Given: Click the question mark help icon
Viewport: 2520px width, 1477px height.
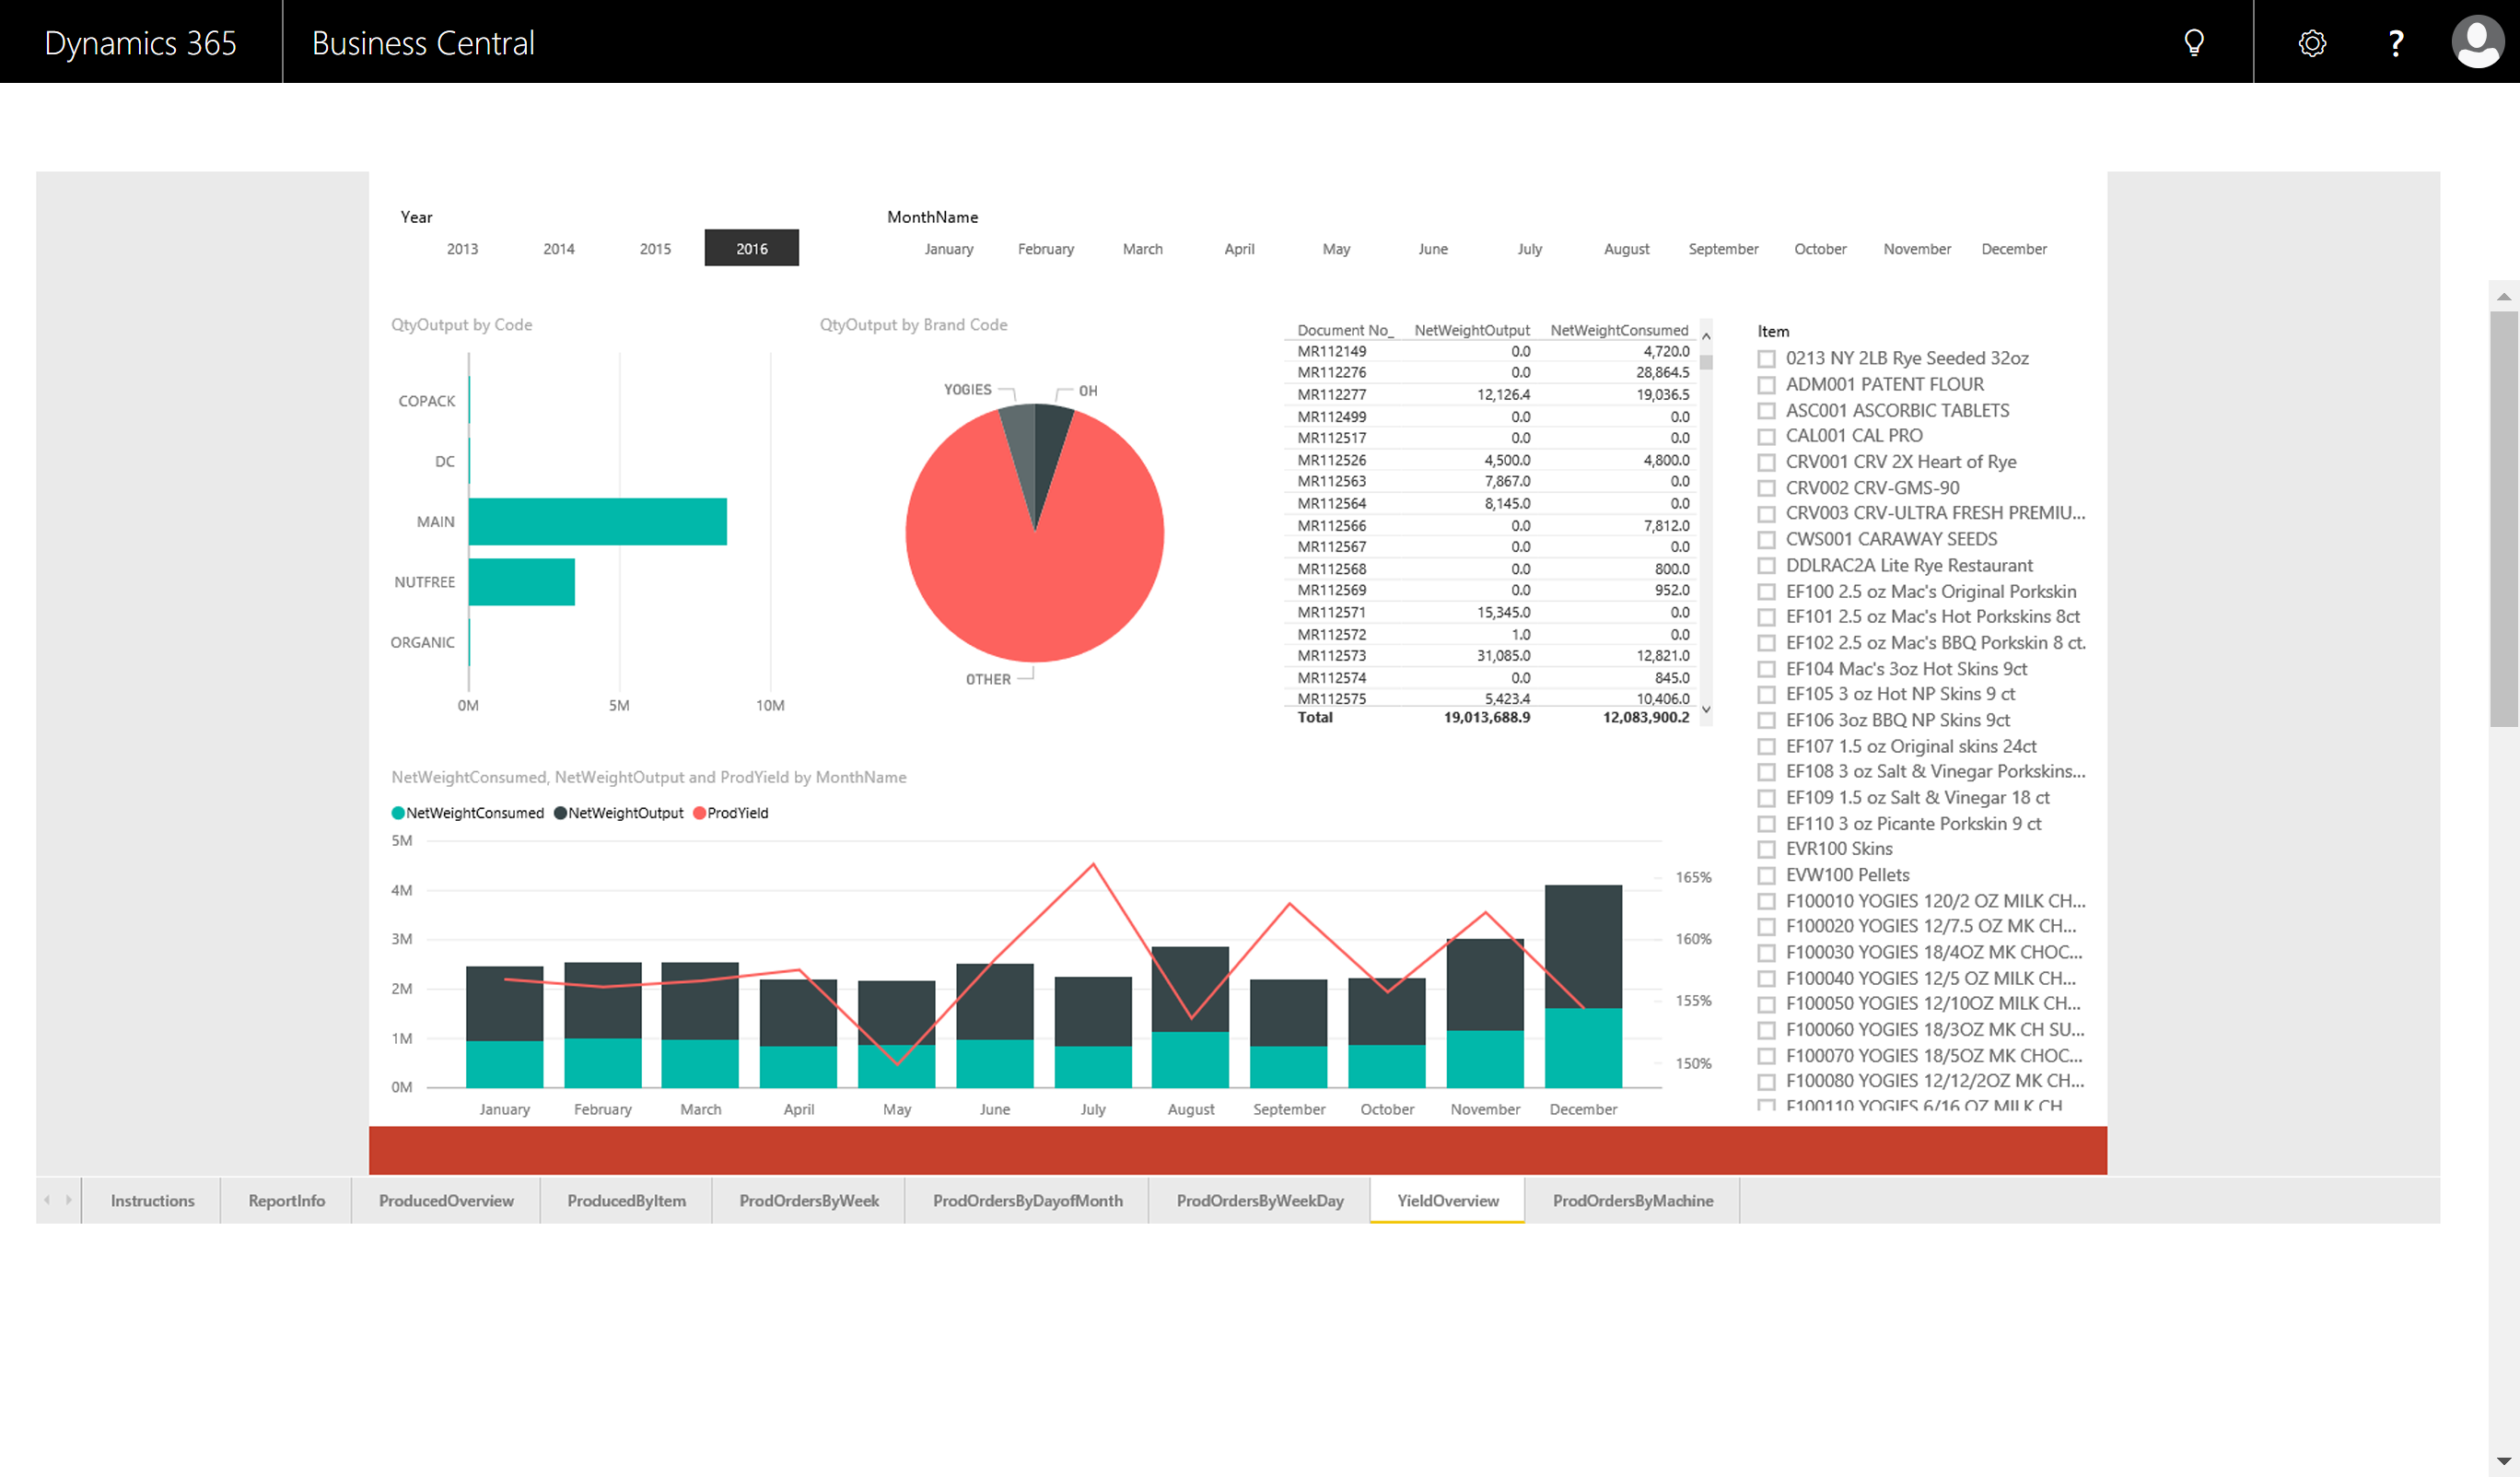Looking at the screenshot, I should 2396,43.
